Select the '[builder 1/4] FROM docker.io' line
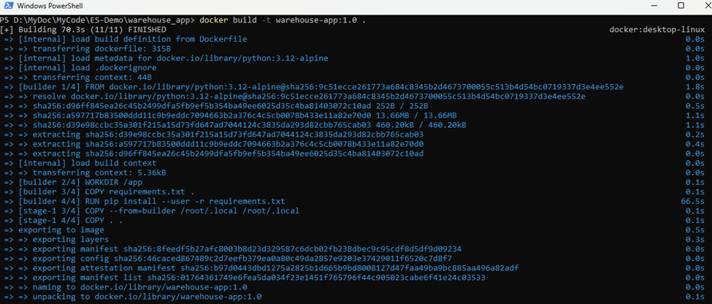 coord(313,87)
